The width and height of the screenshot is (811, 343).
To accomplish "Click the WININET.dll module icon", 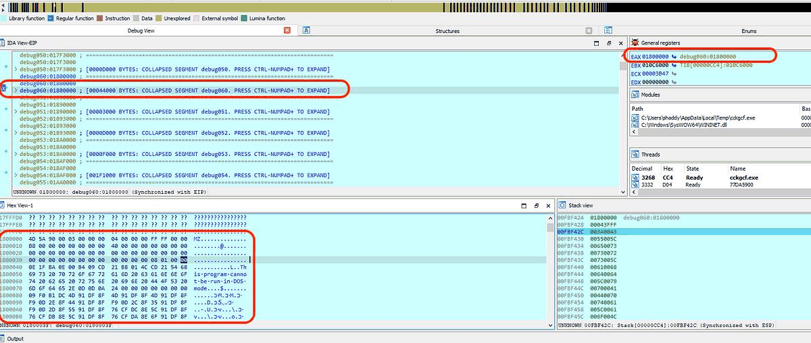I will click(x=635, y=124).
